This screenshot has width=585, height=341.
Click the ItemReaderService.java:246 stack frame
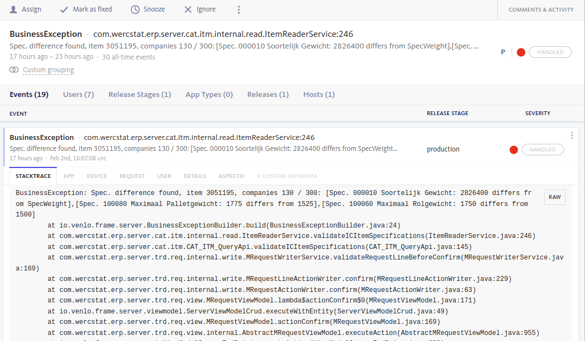[291, 236]
